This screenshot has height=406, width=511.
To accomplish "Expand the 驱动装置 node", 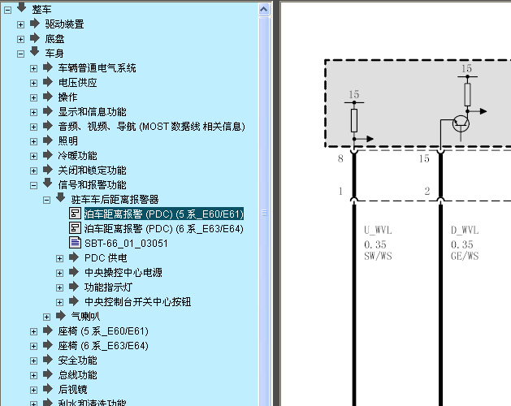I will [20, 24].
